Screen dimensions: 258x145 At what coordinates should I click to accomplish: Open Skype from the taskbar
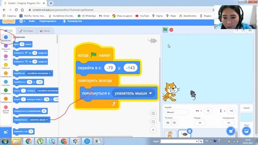click(x=52, y=141)
